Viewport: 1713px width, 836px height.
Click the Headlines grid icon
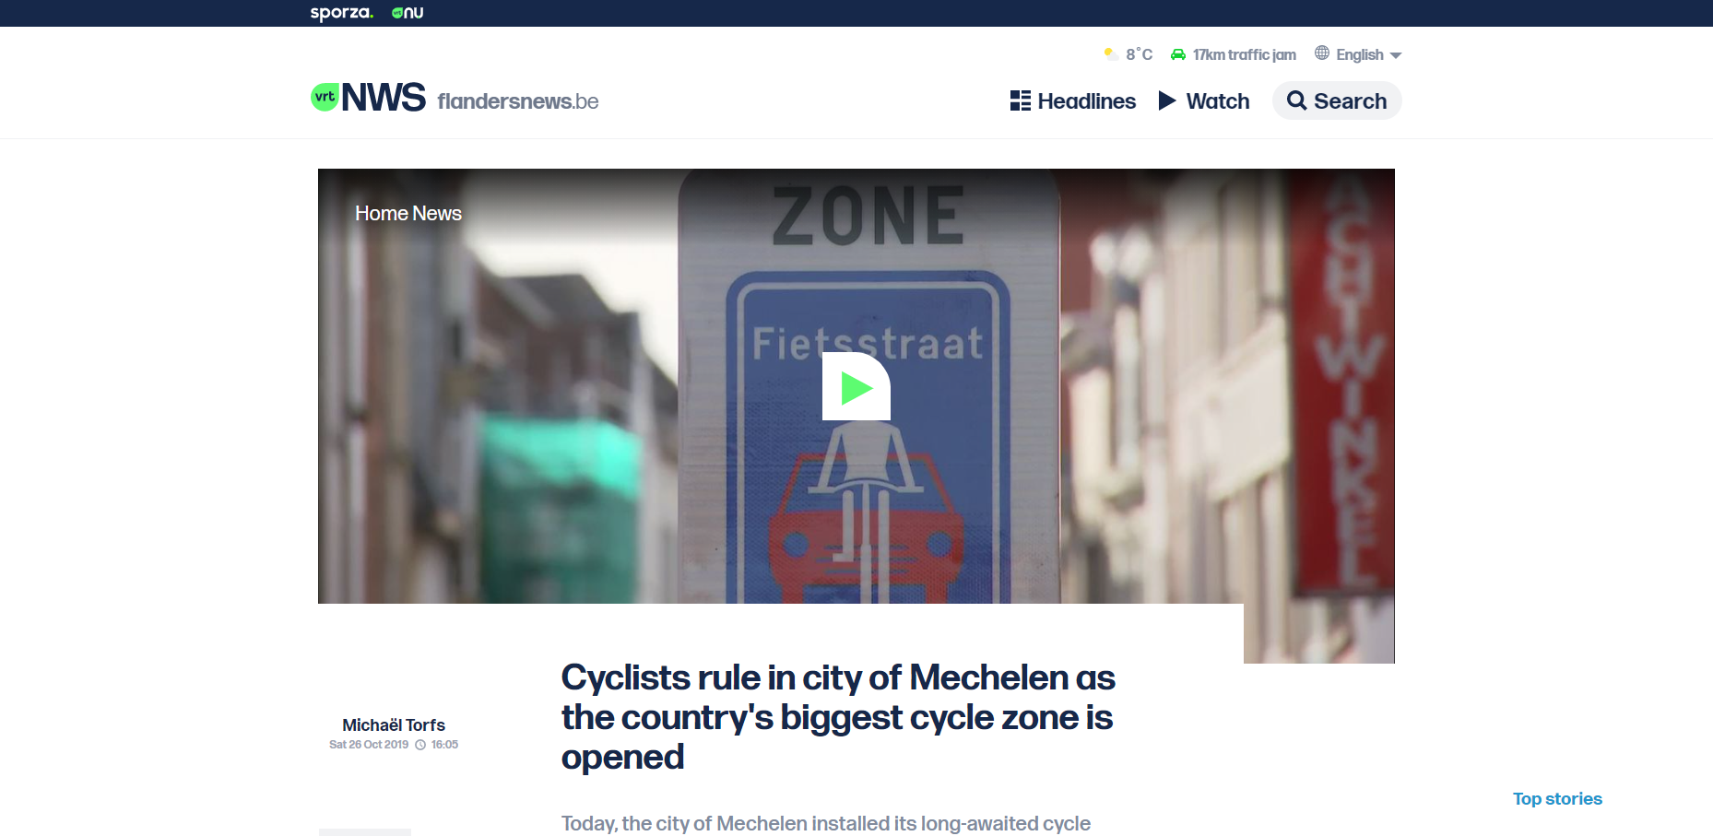coord(1020,100)
